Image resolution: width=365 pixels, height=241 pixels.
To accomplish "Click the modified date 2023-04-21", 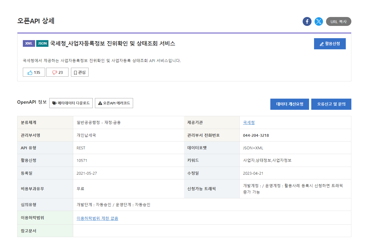I will click(253, 173).
